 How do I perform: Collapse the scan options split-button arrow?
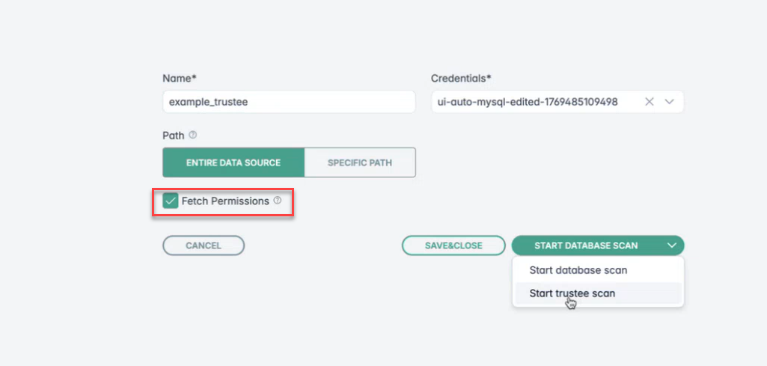pos(671,245)
